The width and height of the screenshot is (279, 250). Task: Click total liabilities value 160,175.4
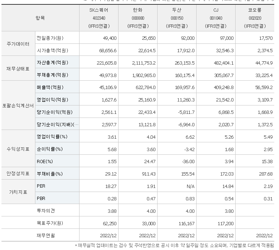185,75
